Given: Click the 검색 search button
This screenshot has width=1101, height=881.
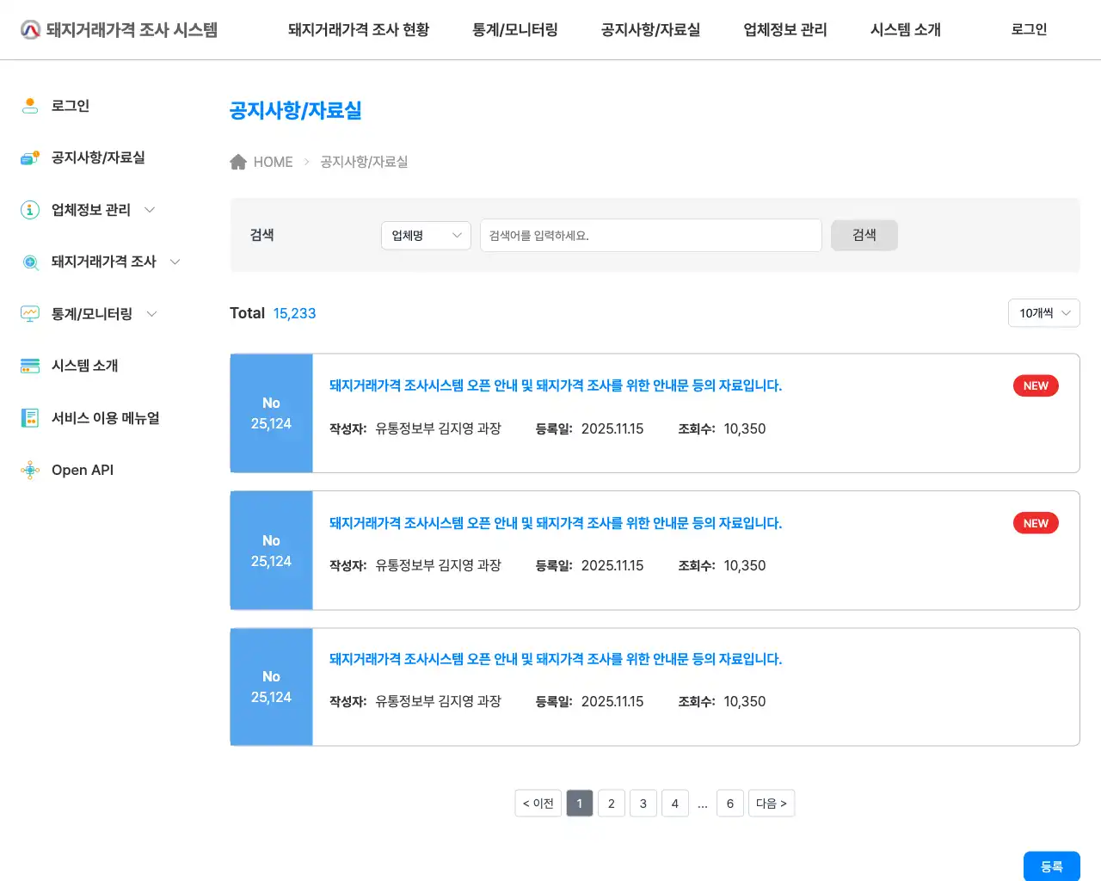Looking at the screenshot, I should (864, 235).
